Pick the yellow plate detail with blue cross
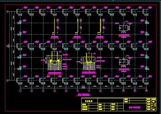161x114 pixels. (x=123, y=62)
